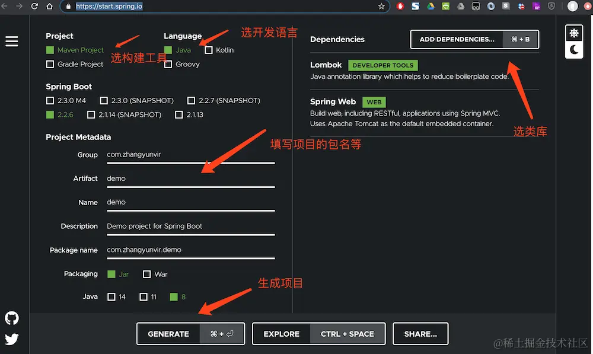593x354 pixels.
Task: Click the green WEB tag
Action: (374, 102)
